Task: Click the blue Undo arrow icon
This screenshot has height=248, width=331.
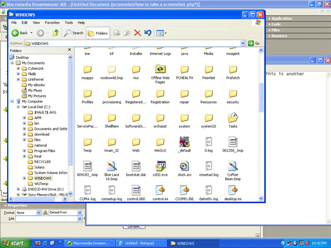Action: pyautogui.click(x=148, y=33)
